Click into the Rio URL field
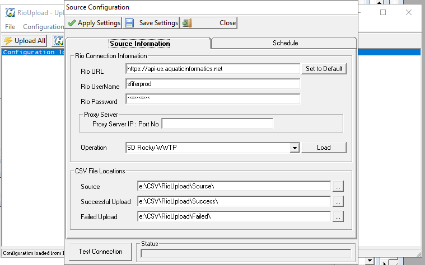 pos(213,69)
